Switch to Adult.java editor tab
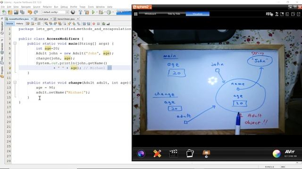This screenshot has width=302, height=169. pyautogui.click(x=43, y=19)
